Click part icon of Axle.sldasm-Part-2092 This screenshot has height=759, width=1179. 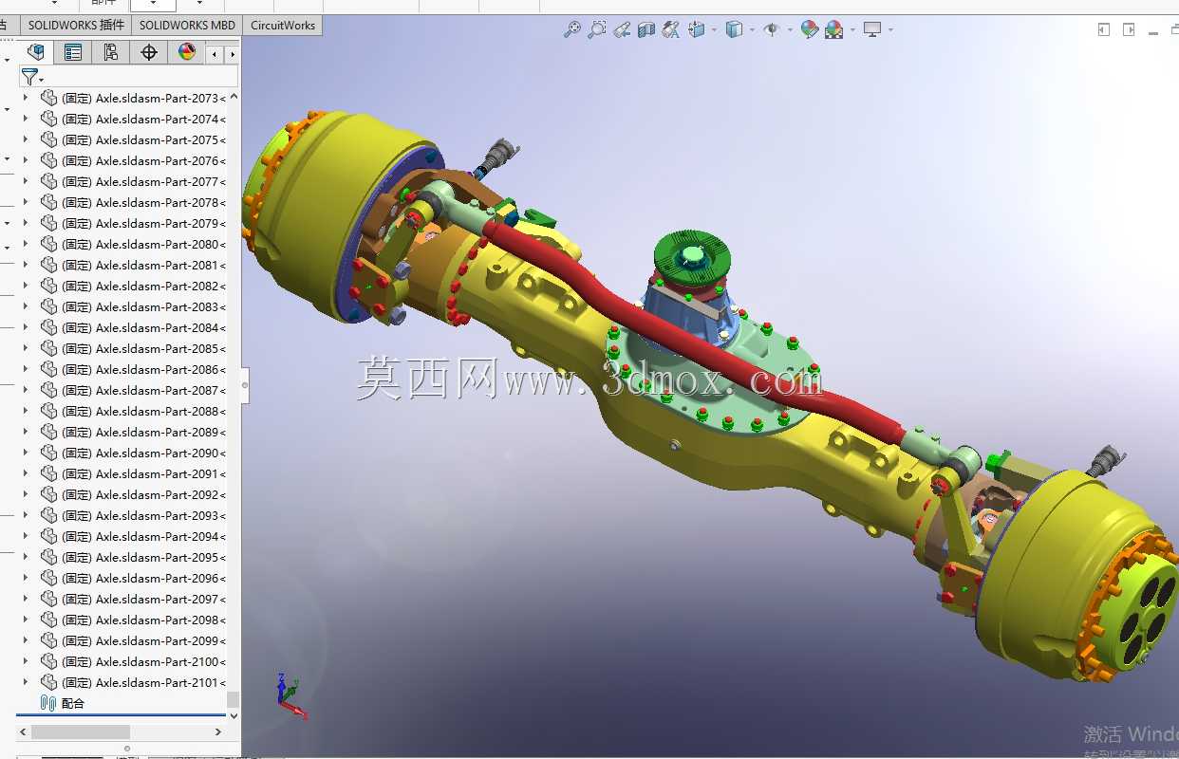tap(49, 494)
